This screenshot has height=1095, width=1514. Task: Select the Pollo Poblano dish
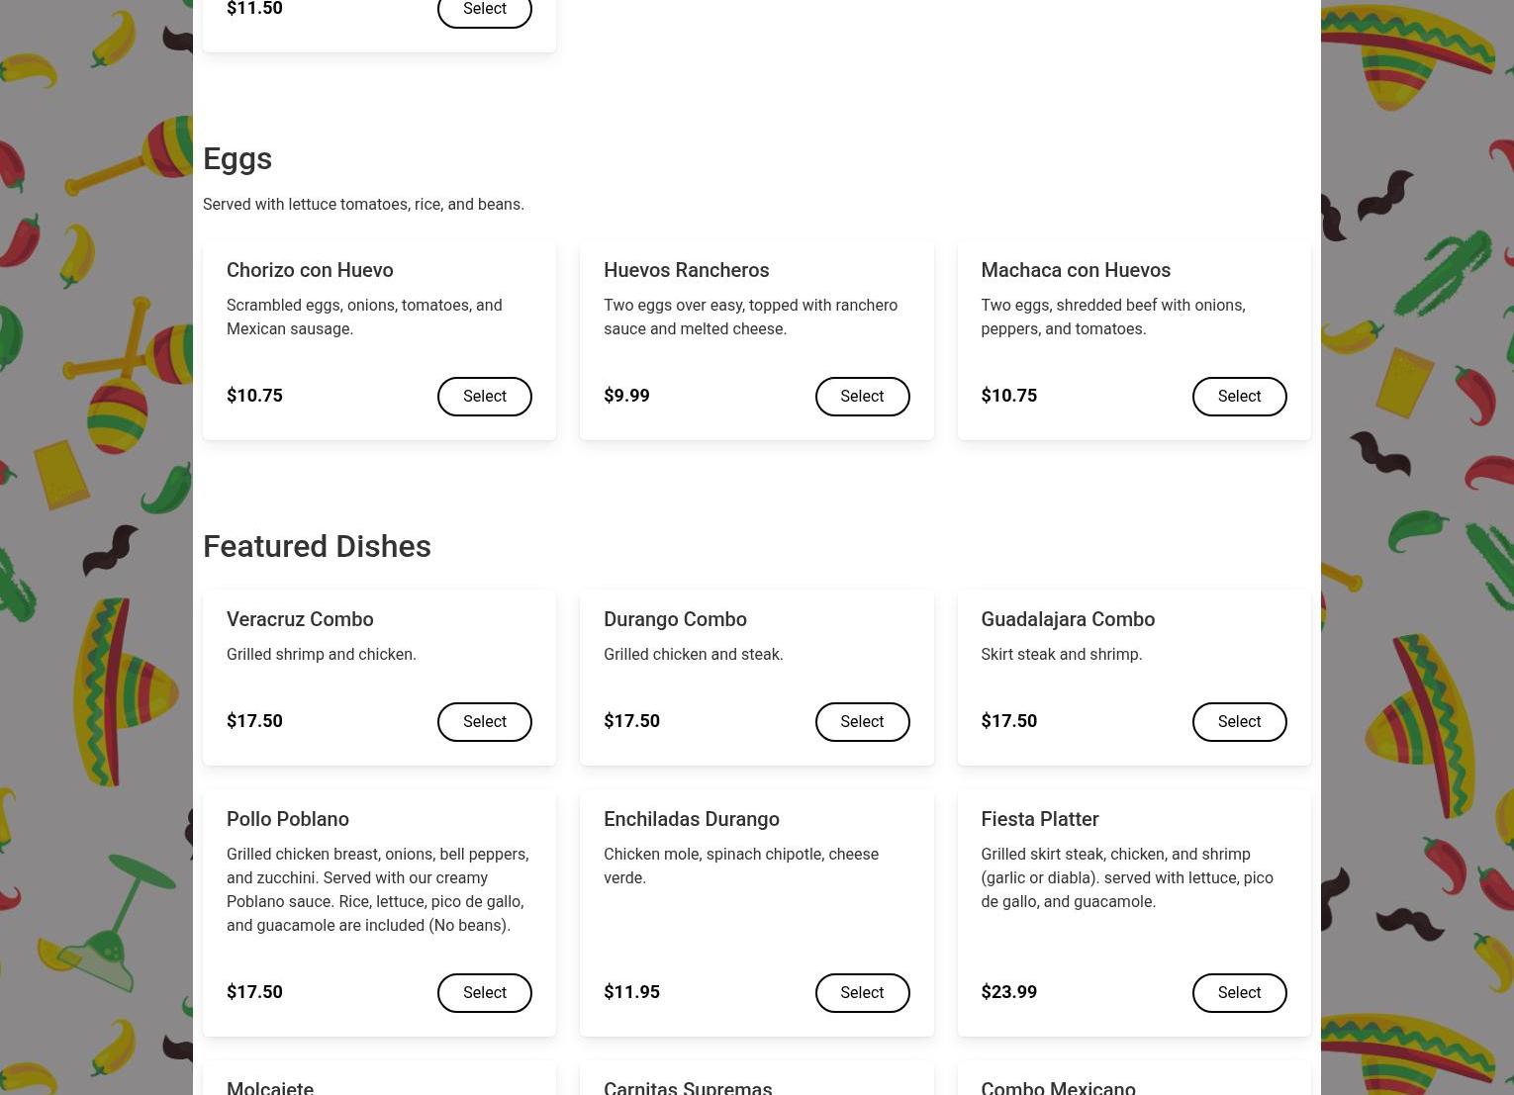(x=485, y=993)
